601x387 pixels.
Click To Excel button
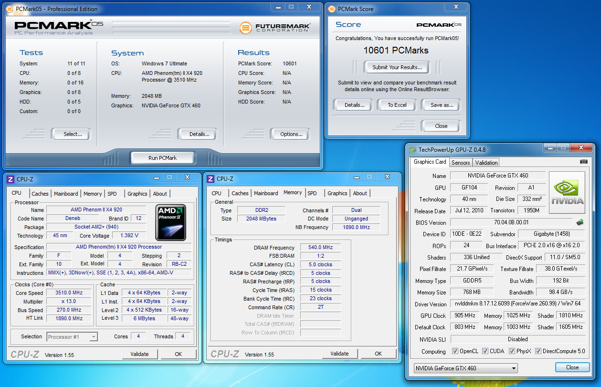(x=397, y=105)
